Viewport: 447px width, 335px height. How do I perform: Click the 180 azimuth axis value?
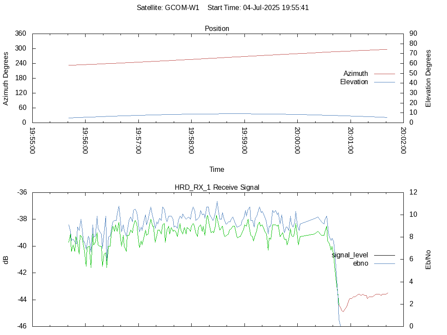pos(21,78)
